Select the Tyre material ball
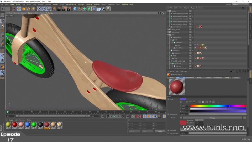 pos(40,125)
